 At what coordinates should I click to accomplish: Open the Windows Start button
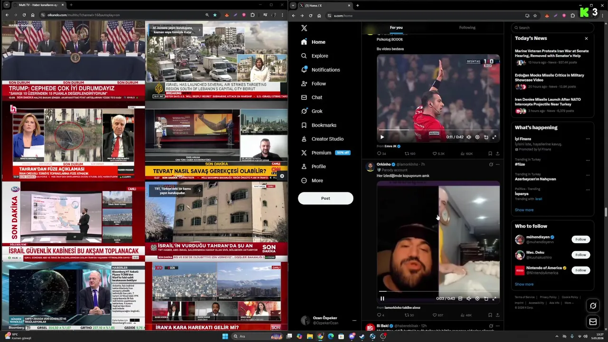(x=225, y=336)
